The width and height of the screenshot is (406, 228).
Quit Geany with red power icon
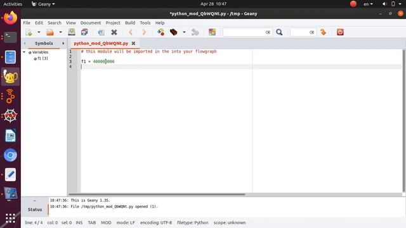(x=340, y=32)
